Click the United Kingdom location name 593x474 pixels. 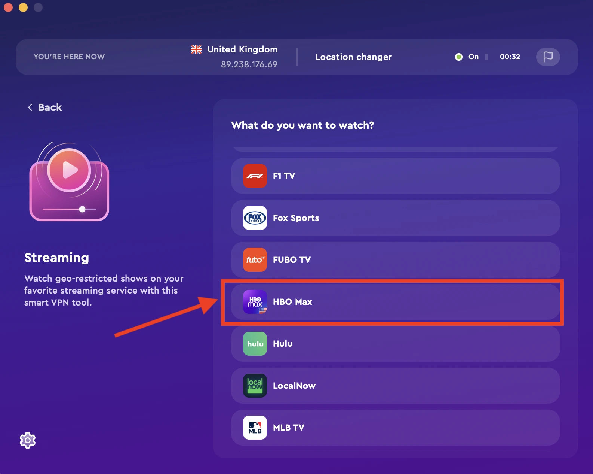pos(243,49)
